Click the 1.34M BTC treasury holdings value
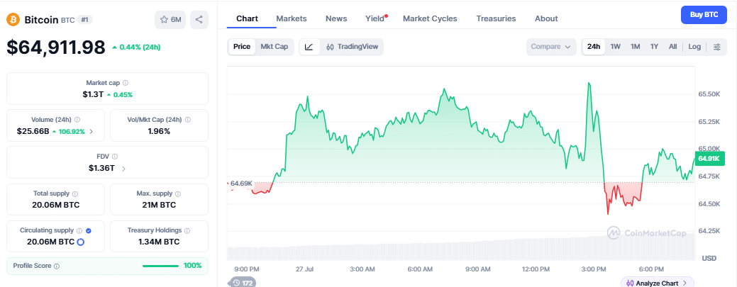Image resolution: width=737 pixels, height=287 pixels. click(x=159, y=242)
